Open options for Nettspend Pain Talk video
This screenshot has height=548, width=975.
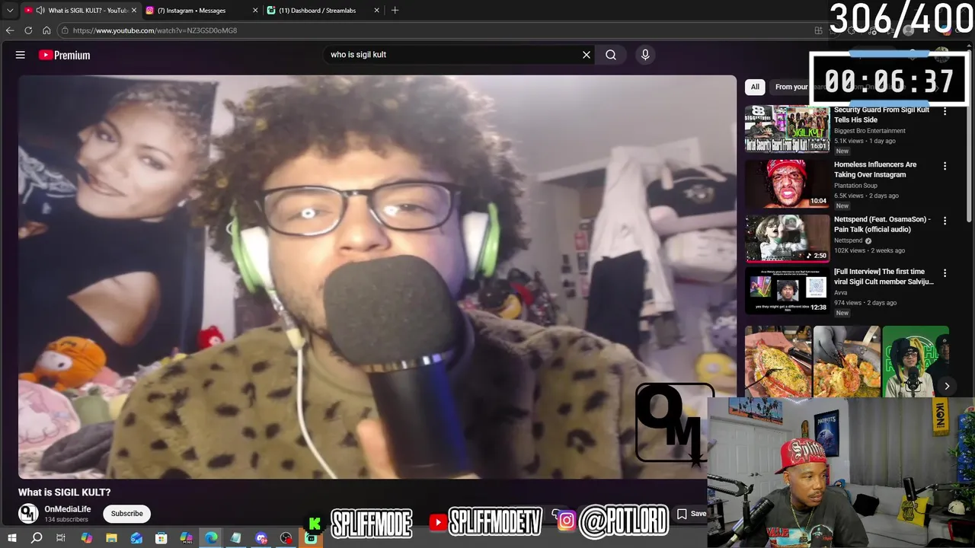coord(945,221)
